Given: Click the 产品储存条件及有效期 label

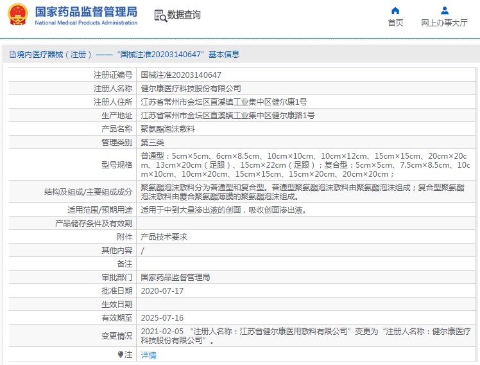Looking at the screenshot, I should (x=94, y=224).
